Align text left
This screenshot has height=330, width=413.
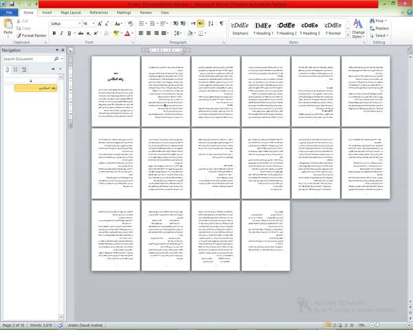(141, 33)
